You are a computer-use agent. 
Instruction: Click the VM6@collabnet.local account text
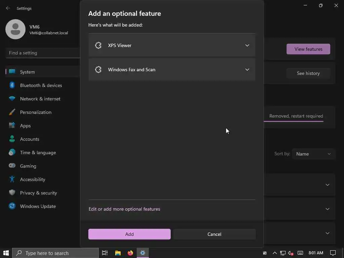pyautogui.click(x=49, y=33)
